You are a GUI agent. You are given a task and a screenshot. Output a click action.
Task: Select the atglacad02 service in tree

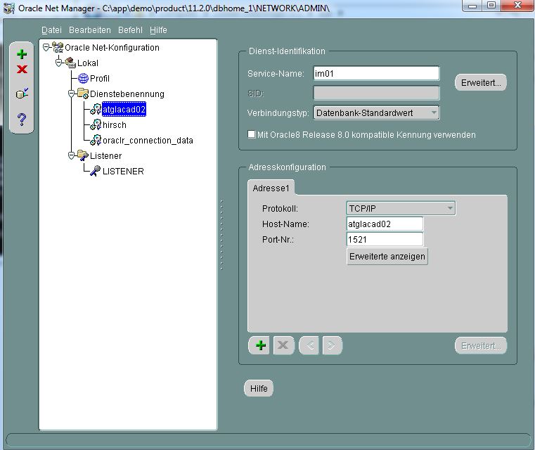tap(124, 109)
